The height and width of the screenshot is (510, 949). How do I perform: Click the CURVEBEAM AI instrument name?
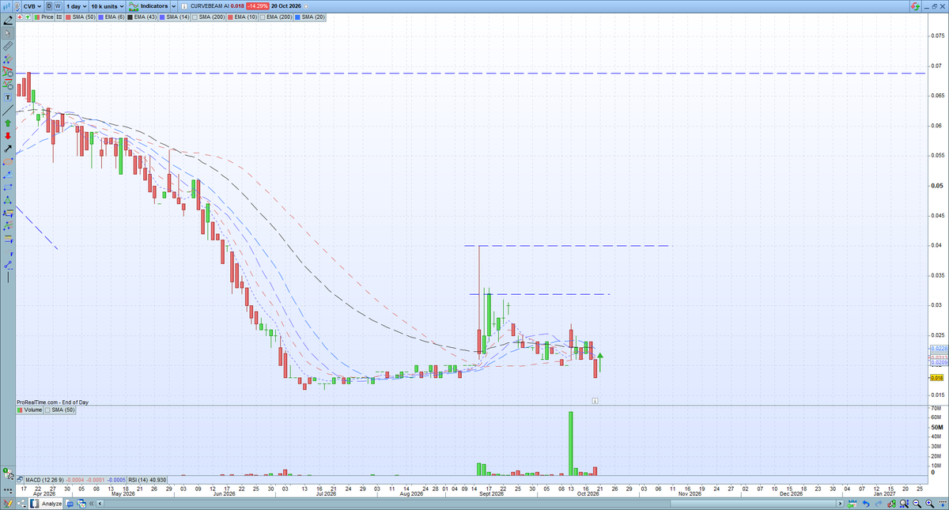(x=210, y=6)
